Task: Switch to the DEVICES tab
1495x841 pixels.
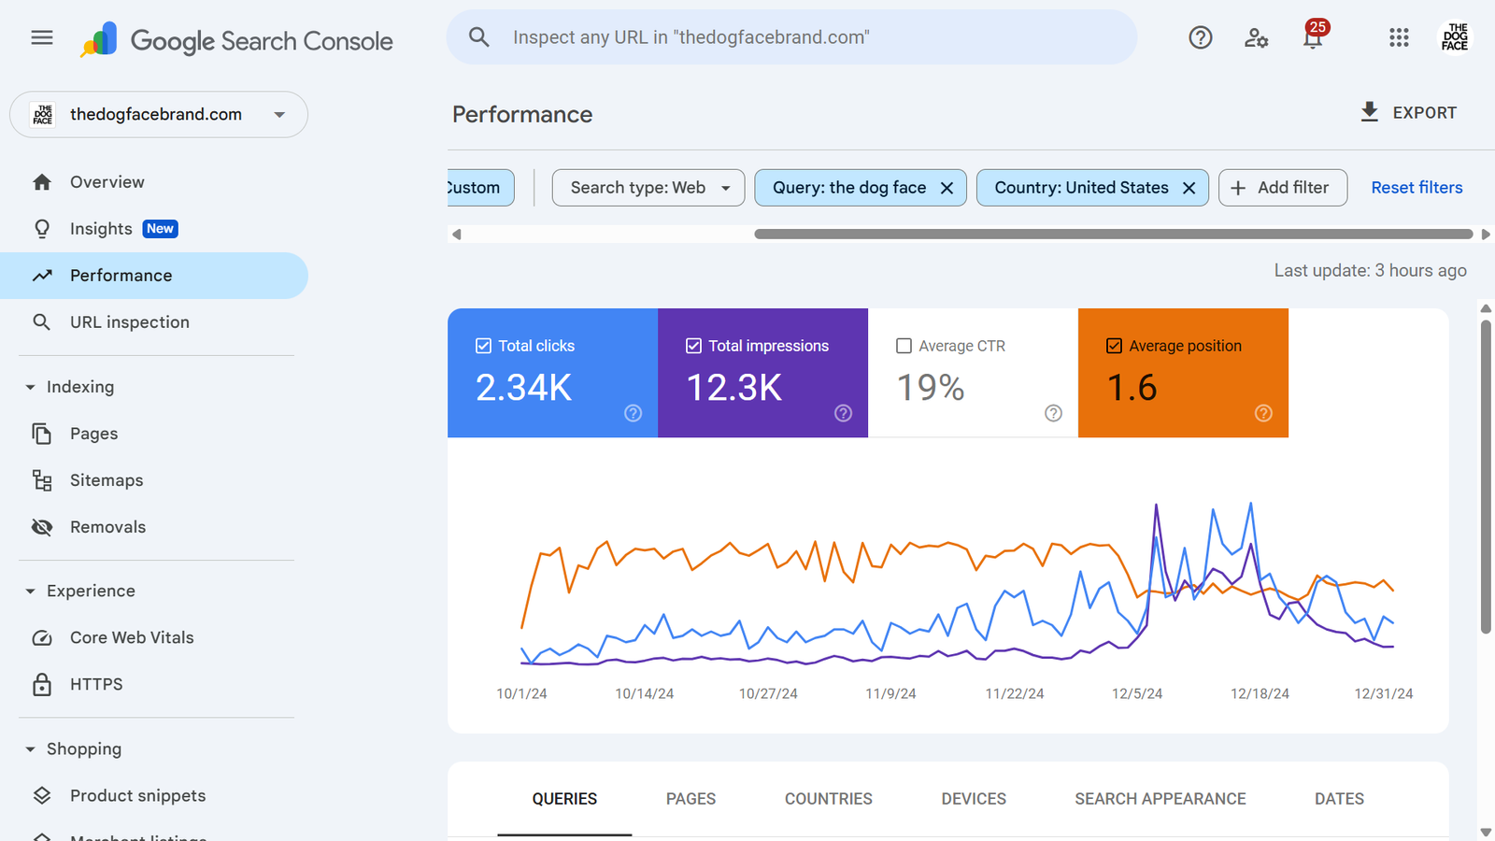Action: tap(974, 799)
